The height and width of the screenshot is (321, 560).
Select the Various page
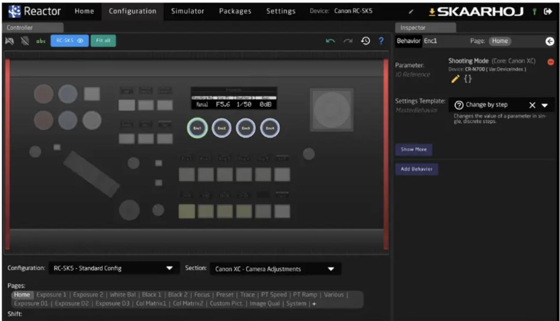[x=334, y=295]
